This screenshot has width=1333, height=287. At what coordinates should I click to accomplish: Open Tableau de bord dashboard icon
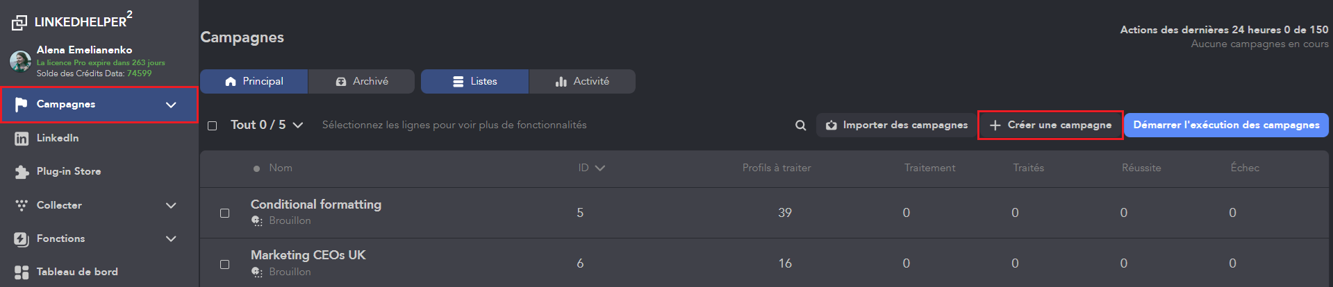click(x=22, y=272)
